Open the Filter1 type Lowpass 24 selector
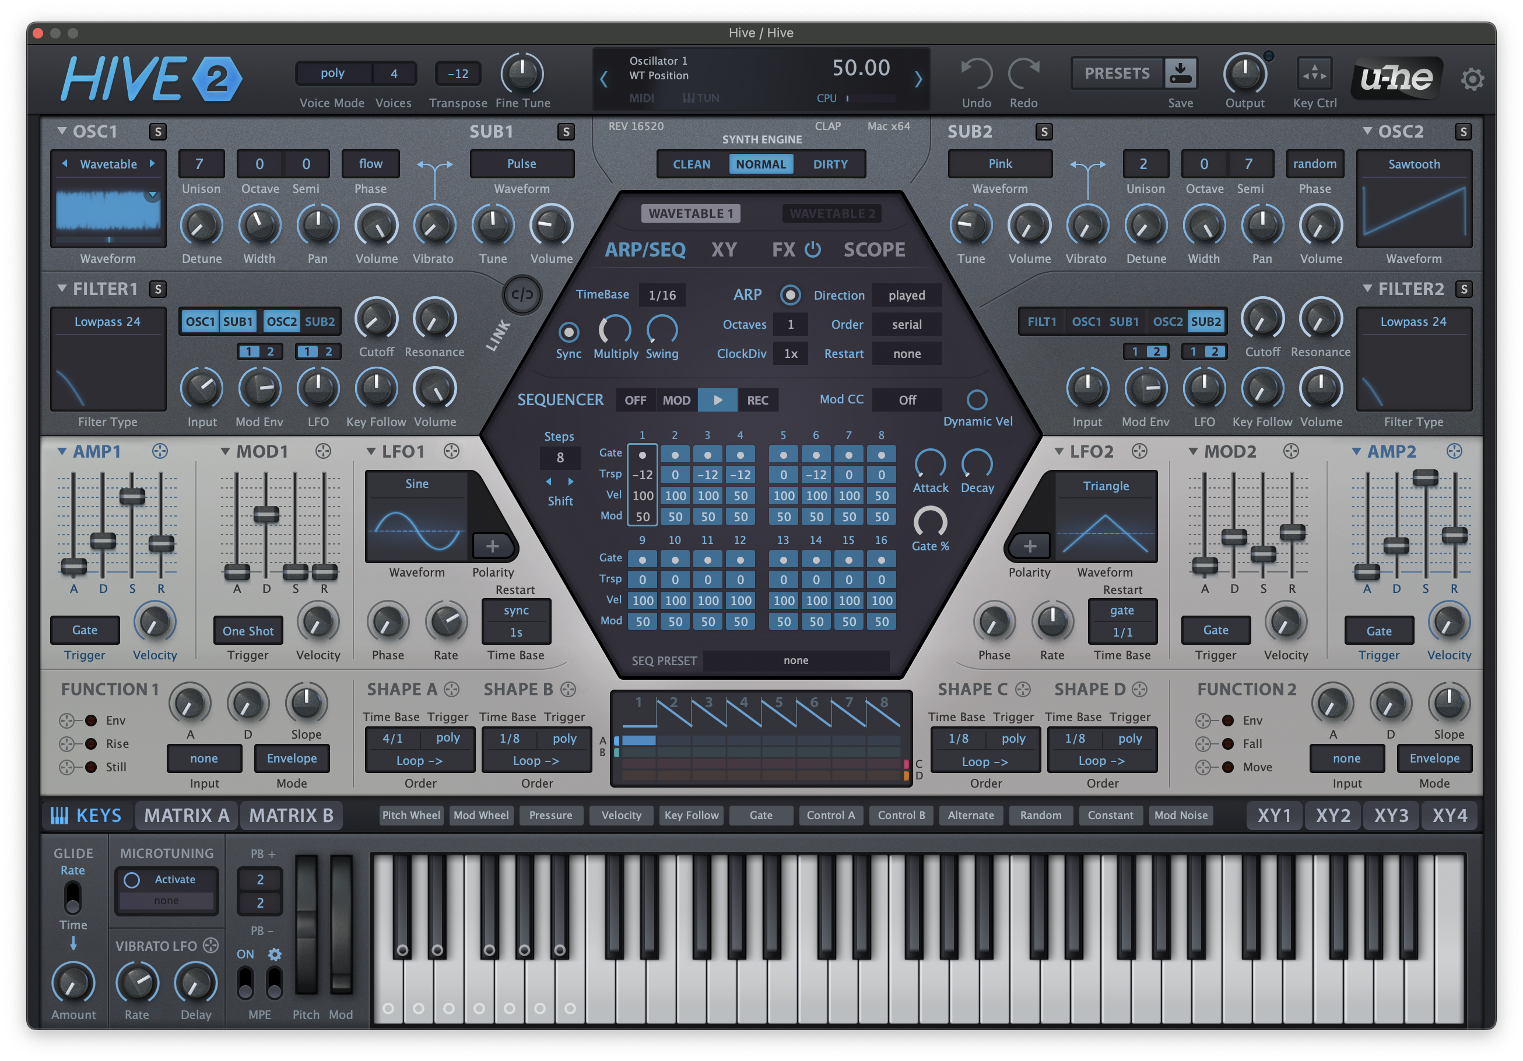1523x1061 pixels. click(107, 322)
